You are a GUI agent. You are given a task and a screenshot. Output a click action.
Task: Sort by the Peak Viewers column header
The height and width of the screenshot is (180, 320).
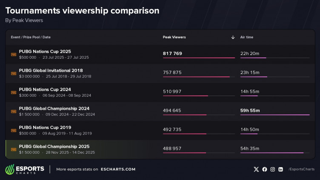click(174, 37)
